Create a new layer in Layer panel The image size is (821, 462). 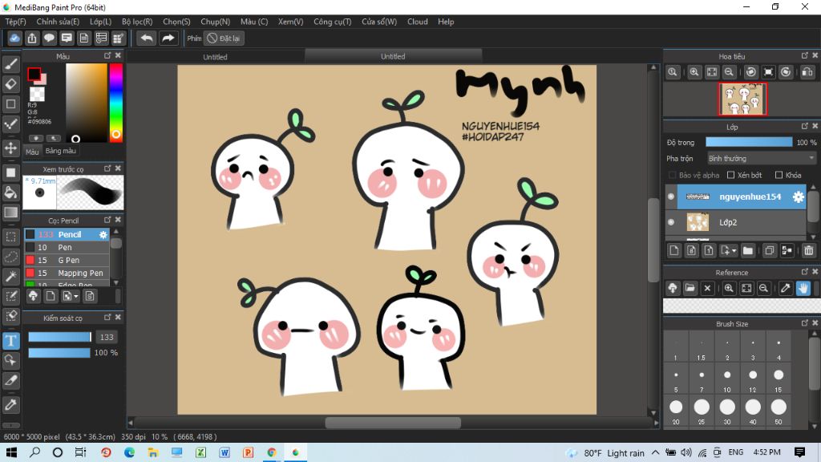click(x=674, y=250)
